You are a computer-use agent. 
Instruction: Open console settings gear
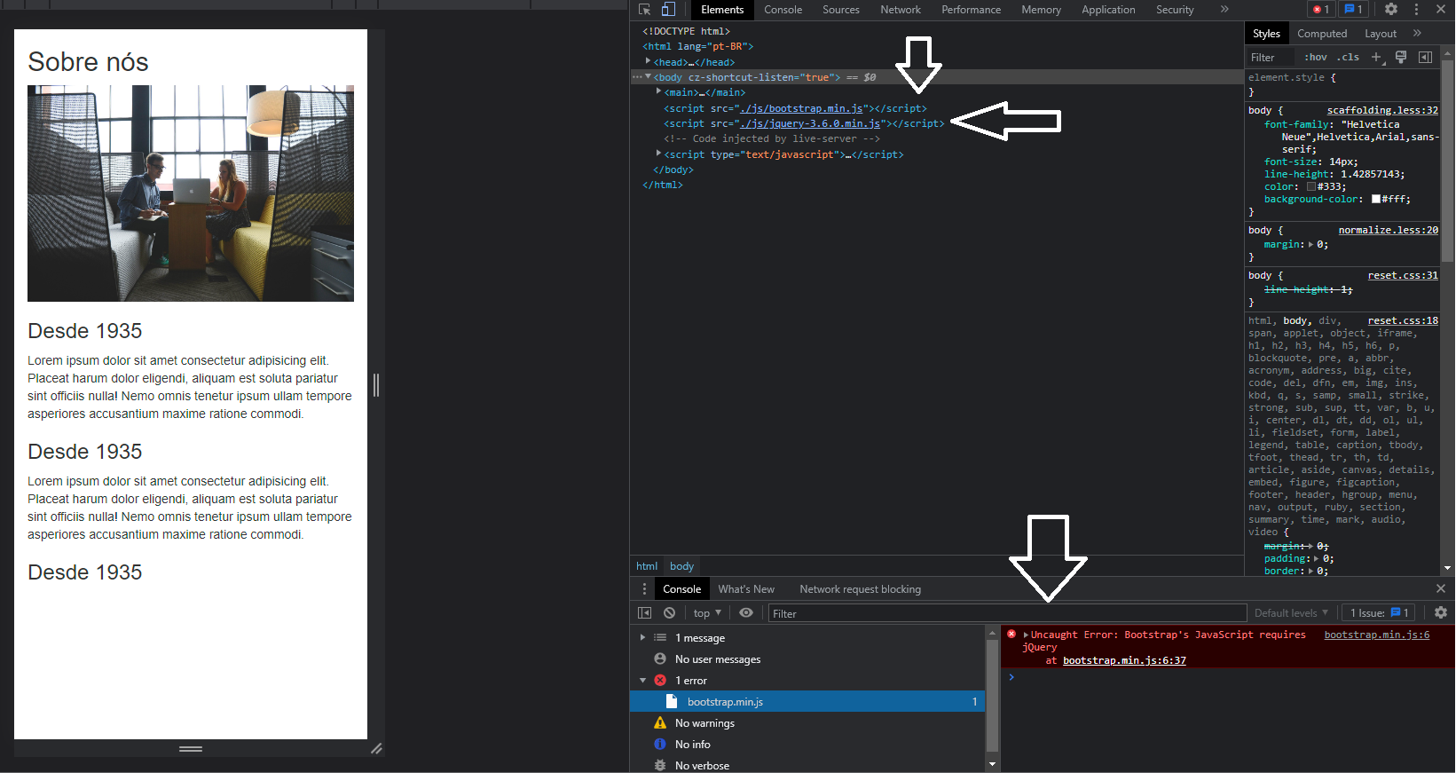click(1441, 613)
